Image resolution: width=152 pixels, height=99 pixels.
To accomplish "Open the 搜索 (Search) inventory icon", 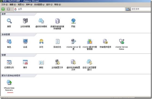I will pyautogui.click(x=9, y=21).
